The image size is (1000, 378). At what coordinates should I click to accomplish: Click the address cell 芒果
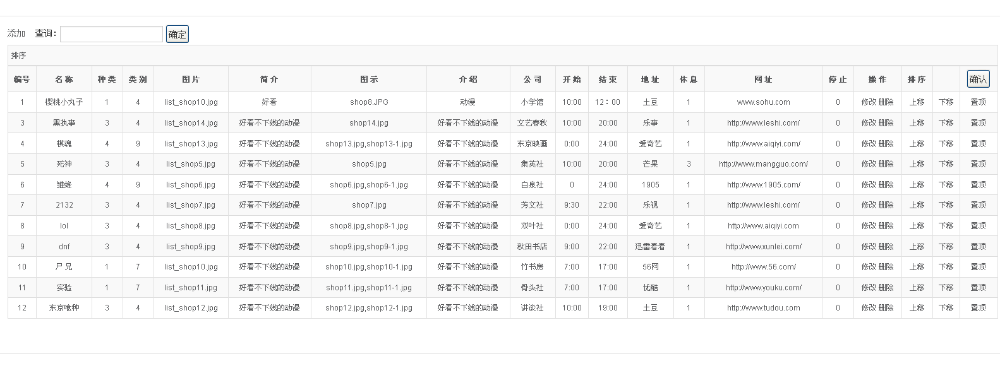[x=650, y=164]
